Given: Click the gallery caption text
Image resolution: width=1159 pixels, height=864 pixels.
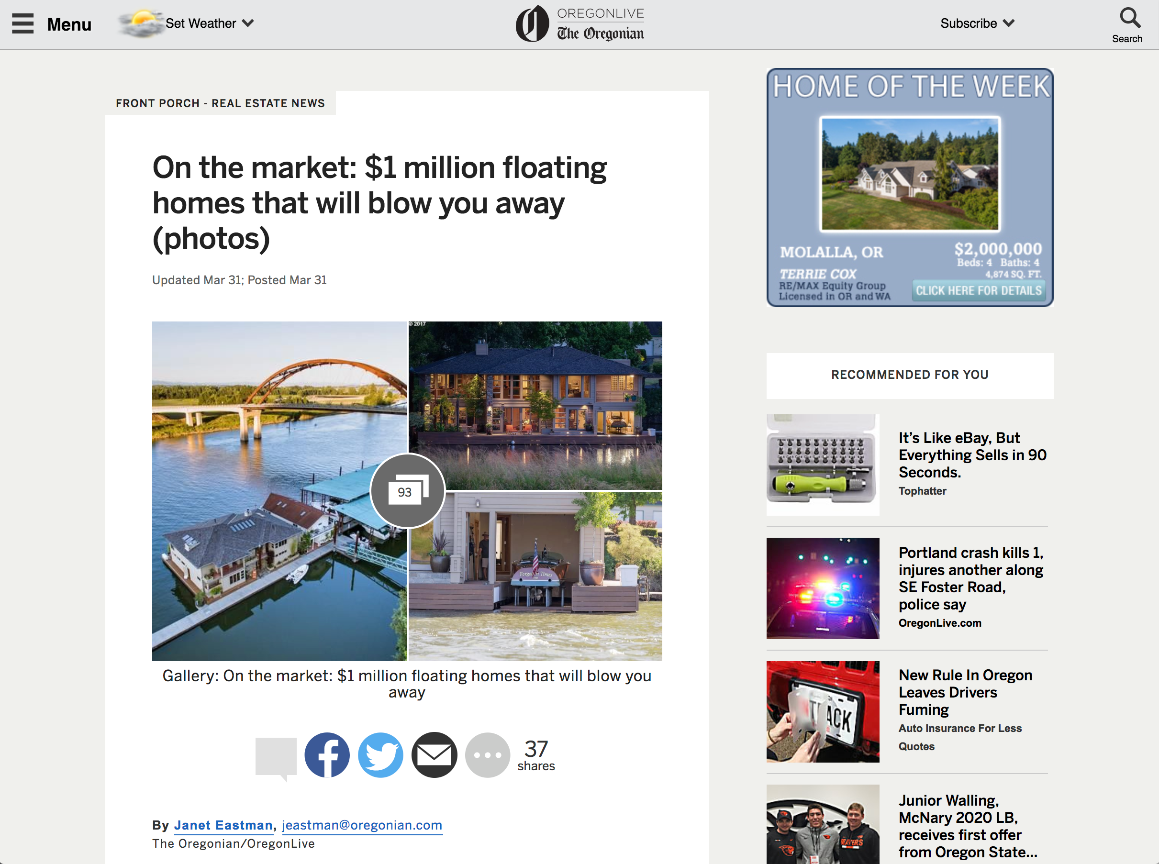Looking at the screenshot, I should point(407,684).
